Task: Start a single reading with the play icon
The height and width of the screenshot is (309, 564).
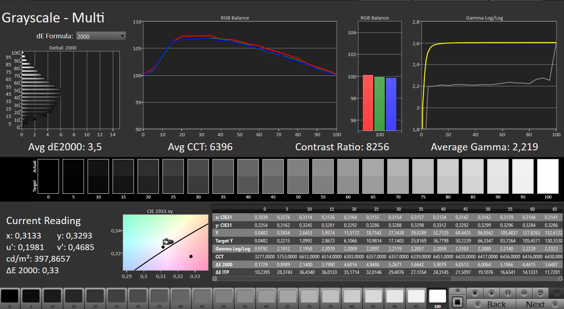Action: [x=491, y=293]
